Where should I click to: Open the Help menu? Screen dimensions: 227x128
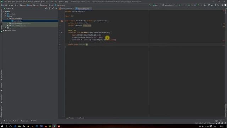pos(67,2)
